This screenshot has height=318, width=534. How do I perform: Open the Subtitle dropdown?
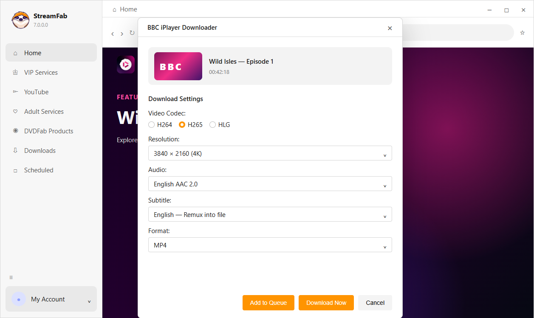(270, 214)
